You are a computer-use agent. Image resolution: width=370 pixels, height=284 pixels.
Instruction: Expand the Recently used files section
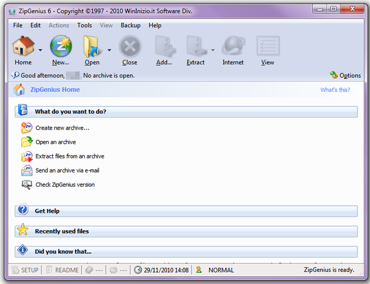coord(186,231)
